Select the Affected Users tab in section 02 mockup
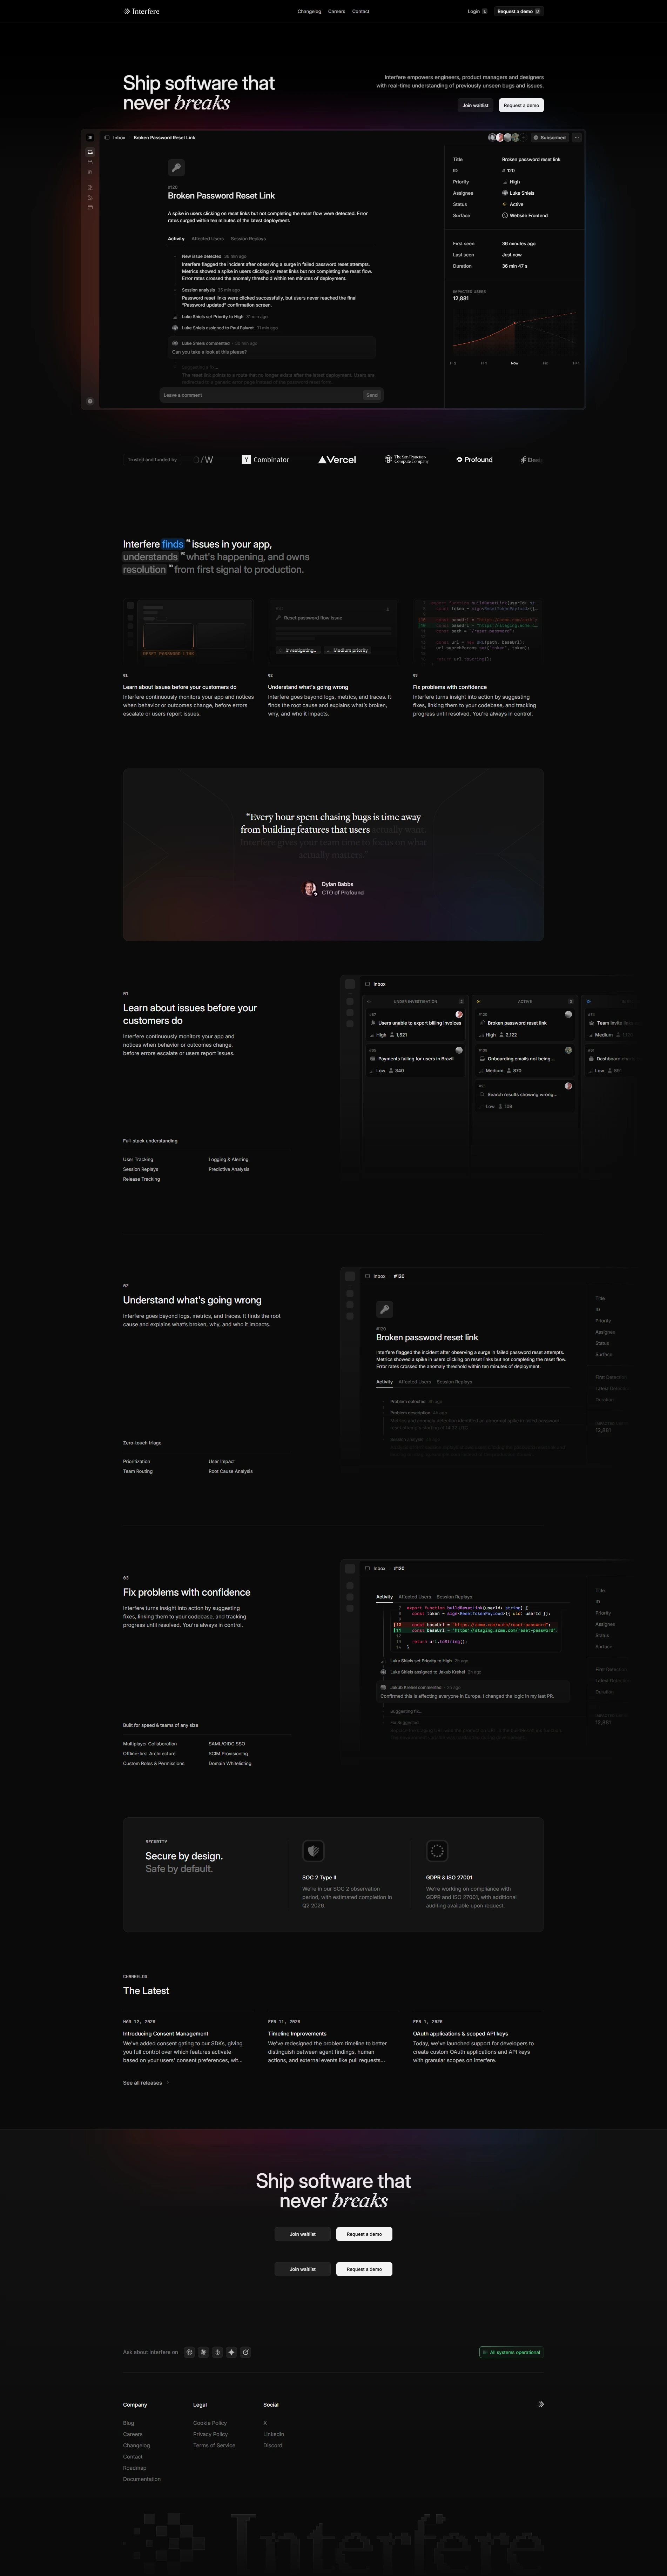Screen dimensions: 667x2576 tap(415, 1382)
